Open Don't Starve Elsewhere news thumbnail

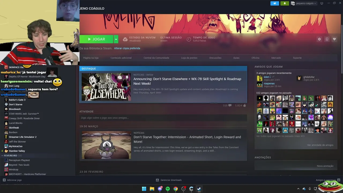pyautogui.click(x=106, y=87)
